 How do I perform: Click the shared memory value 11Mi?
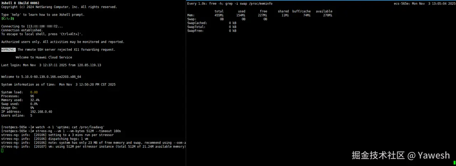[285, 15]
